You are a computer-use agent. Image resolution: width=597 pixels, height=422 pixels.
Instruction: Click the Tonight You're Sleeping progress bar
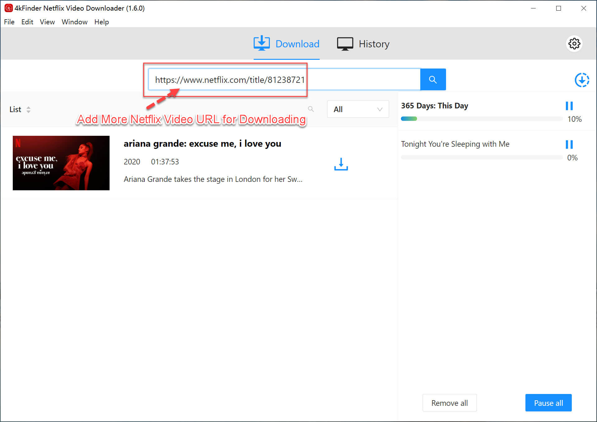coord(482,157)
